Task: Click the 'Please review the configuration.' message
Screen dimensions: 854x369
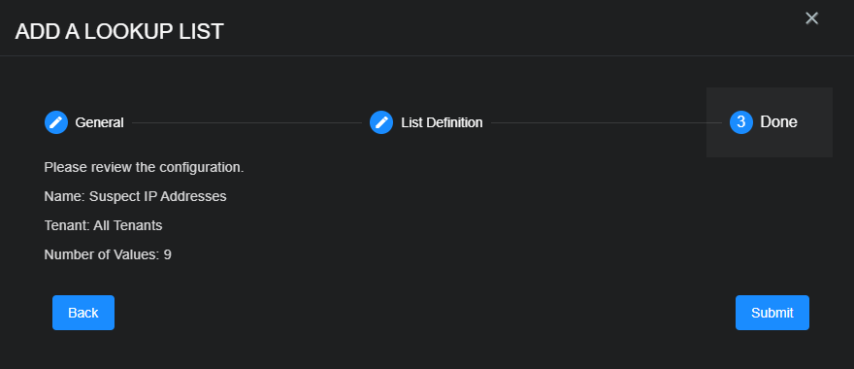Action: [144, 167]
